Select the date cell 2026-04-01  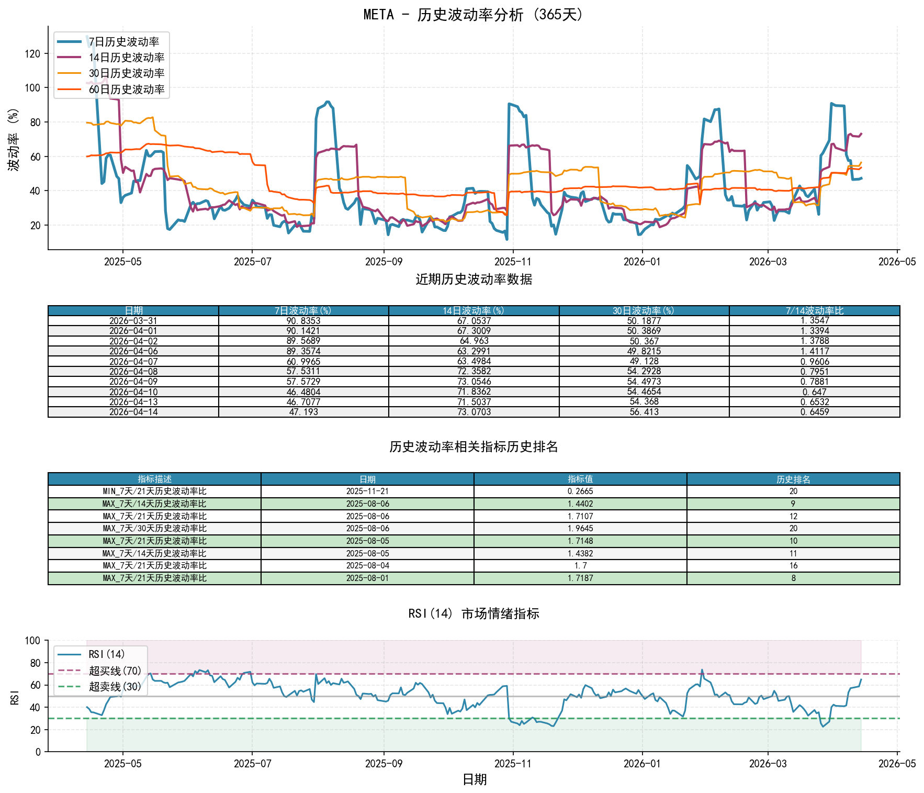click(x=133, y=331)
